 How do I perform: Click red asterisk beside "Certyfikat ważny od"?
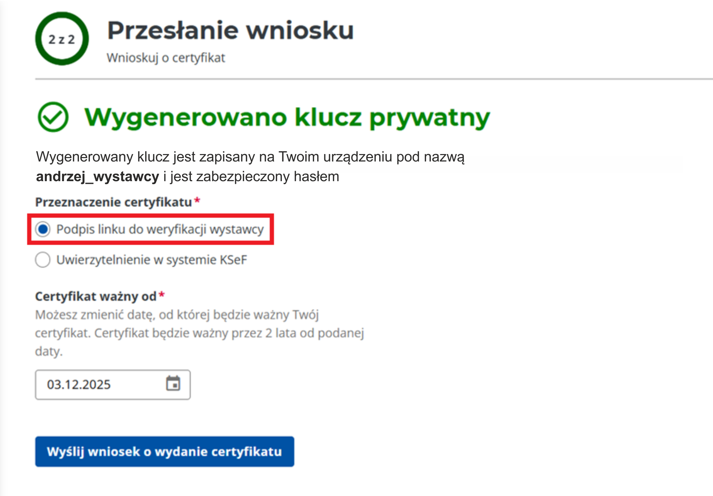[x=162, y=295]
